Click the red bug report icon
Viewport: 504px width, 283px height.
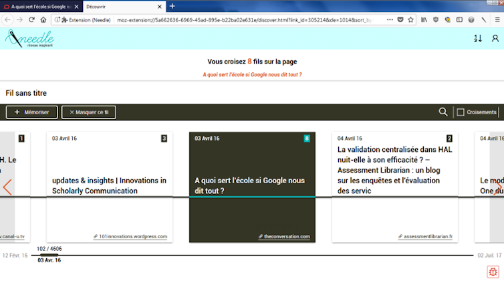[x=493, y=271]
